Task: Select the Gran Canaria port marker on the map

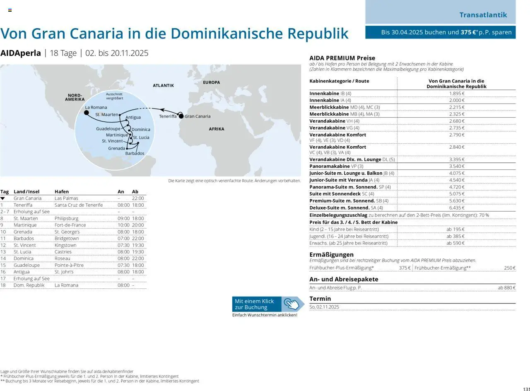Action: (181, 116)
